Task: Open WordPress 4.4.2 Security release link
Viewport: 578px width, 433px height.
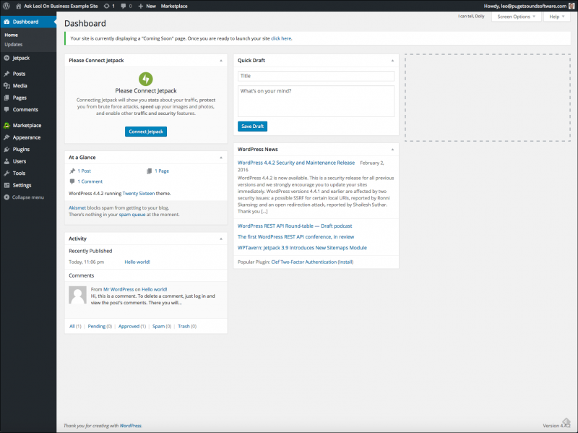Action: click(x=296, y=163)
